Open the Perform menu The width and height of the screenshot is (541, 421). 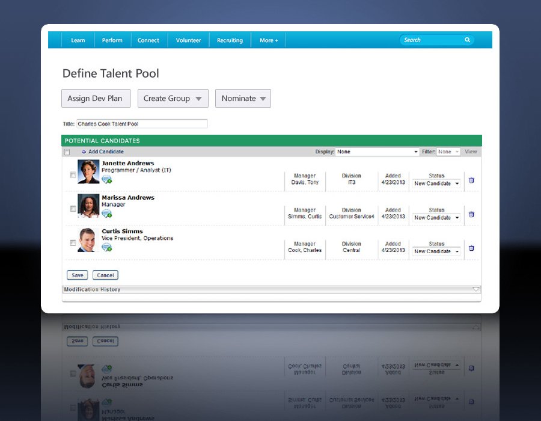[x=112, y=40]
